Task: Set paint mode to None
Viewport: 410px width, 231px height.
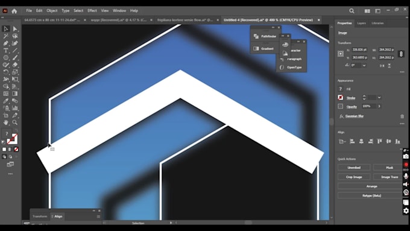Action: tap(16, 150)
